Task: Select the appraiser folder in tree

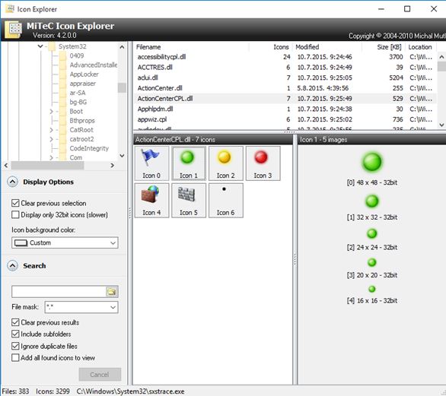Action: (x=82, y=84)
